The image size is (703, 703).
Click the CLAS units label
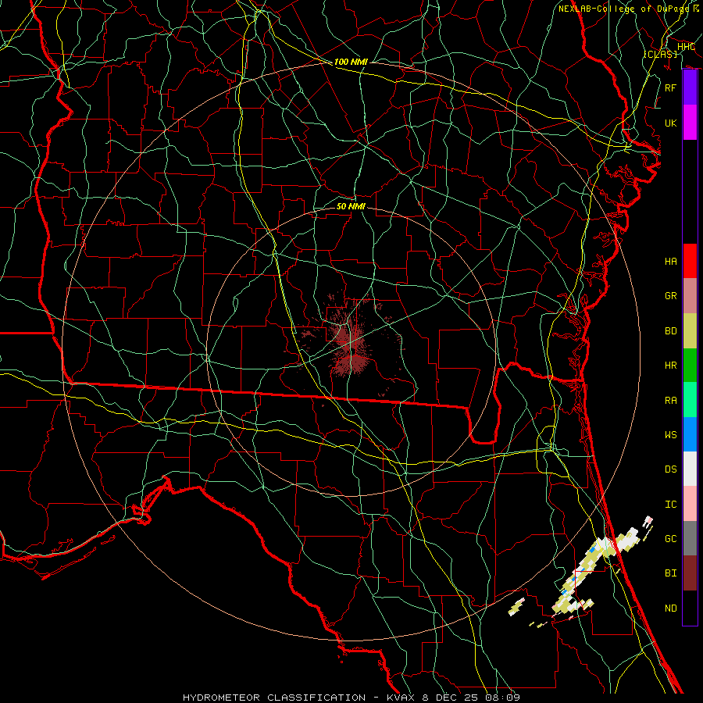[661, 54]
